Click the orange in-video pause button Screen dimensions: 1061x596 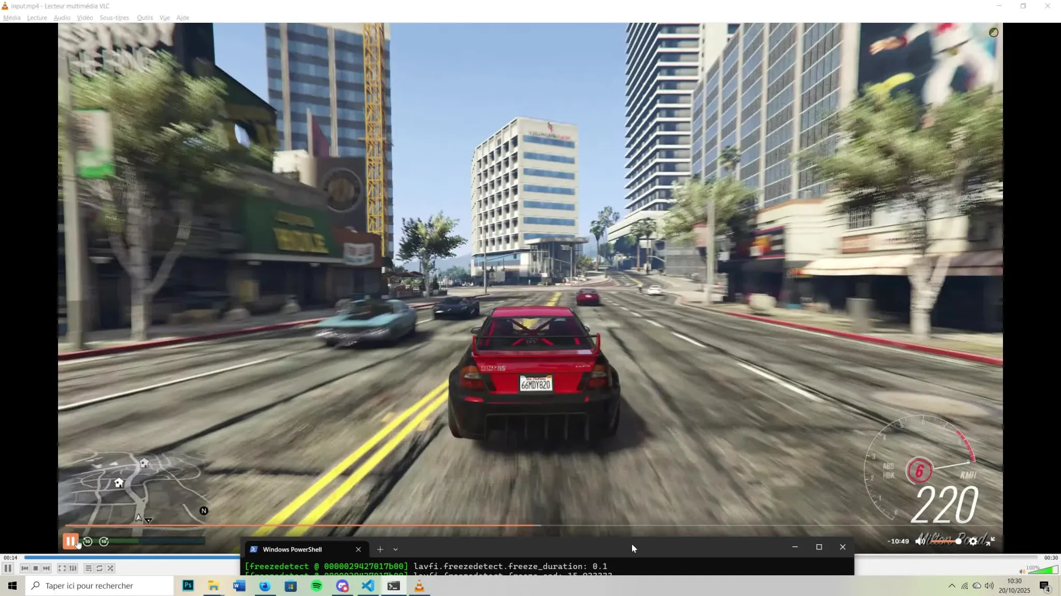70,541
